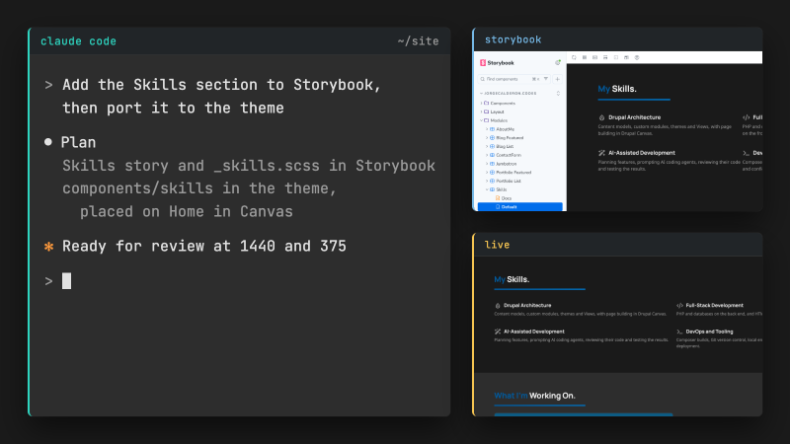Click the Plan bullet marker
This screenshot has height=444, width=790.
(48, 142)
